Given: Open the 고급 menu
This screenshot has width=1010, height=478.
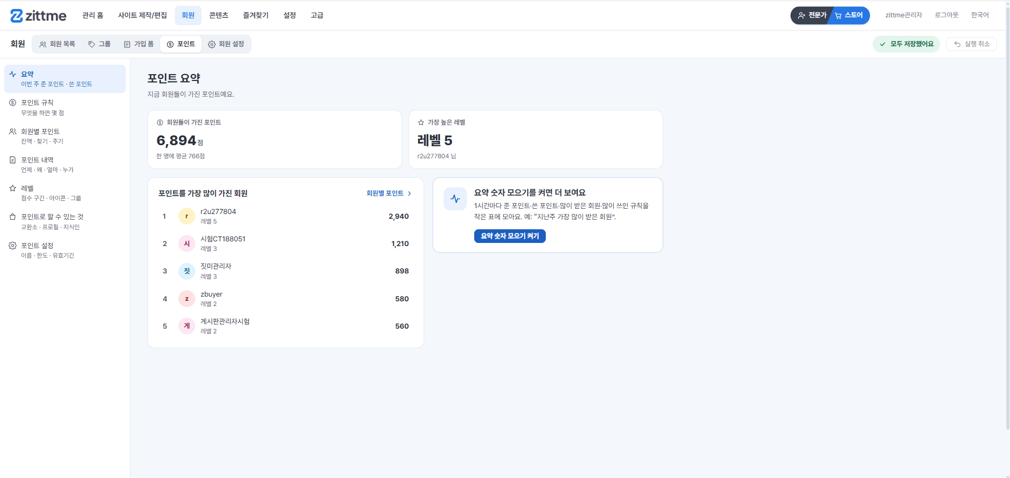Looking at the screenshot, I should click(x=317, y=15).
